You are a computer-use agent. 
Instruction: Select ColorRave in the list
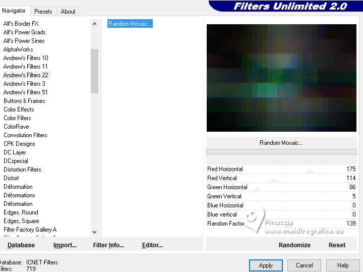pos(16,127)
